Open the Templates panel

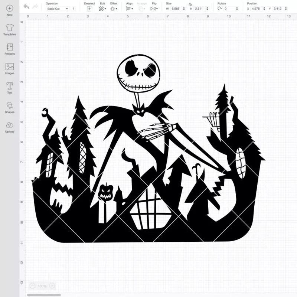(10, 30)
